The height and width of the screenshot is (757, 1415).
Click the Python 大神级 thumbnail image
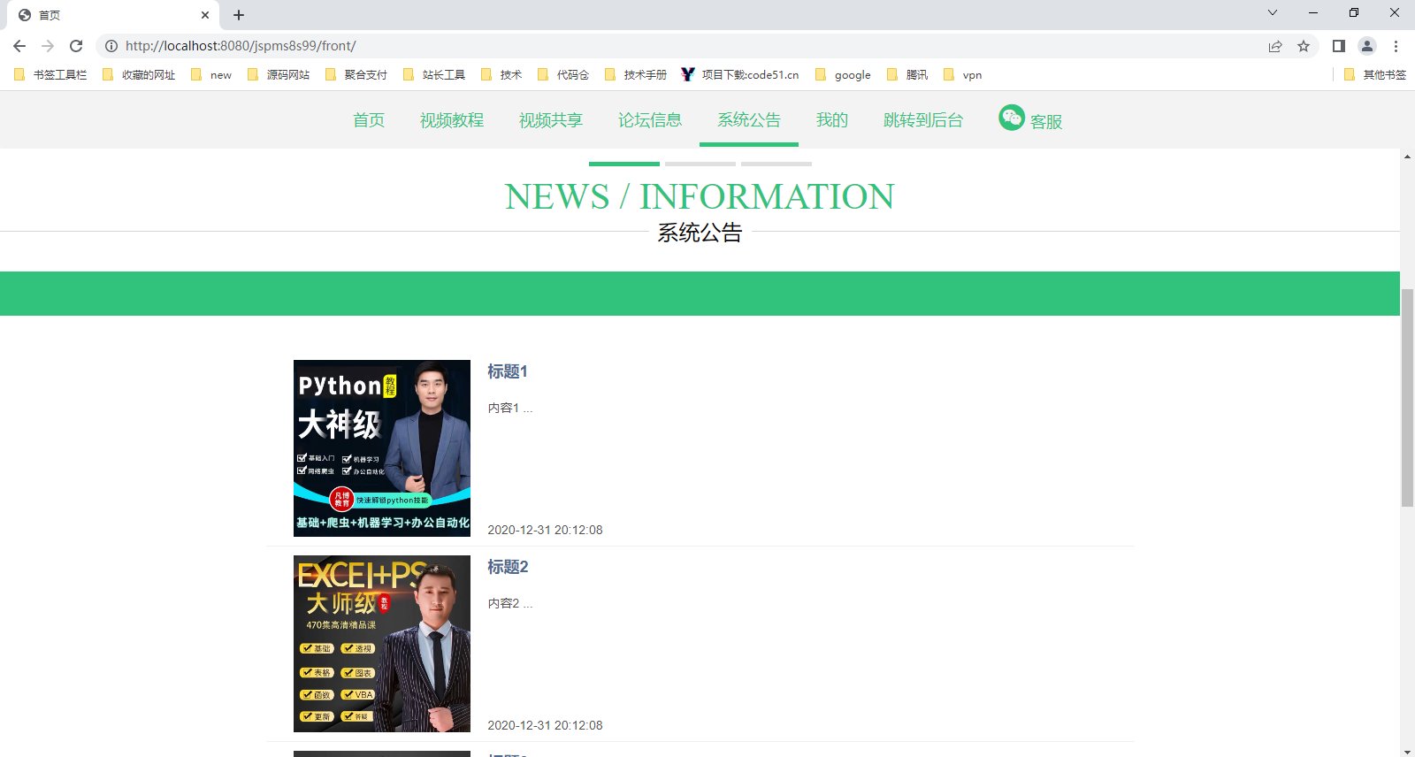click(x=382, y=448)
